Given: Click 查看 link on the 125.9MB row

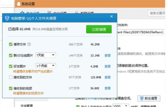Looking at the screenshot, I should [107, 77].
